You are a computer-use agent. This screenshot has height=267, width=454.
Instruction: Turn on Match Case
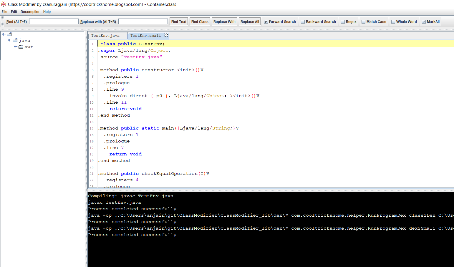tap(364, 21)
